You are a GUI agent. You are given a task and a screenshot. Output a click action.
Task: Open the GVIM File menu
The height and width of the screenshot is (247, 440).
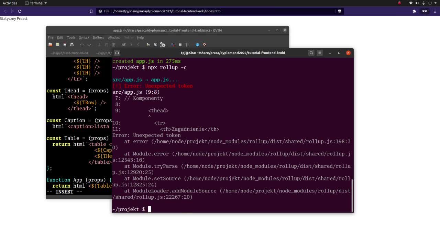coord(51,37)
